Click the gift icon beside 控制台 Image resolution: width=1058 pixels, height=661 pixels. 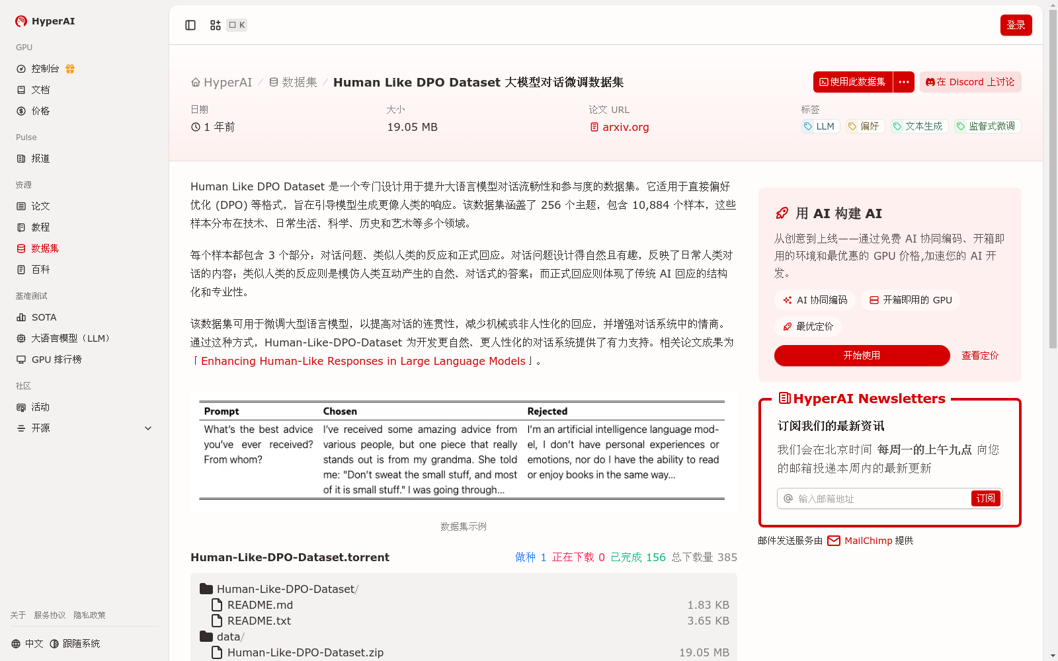[70, 69]
